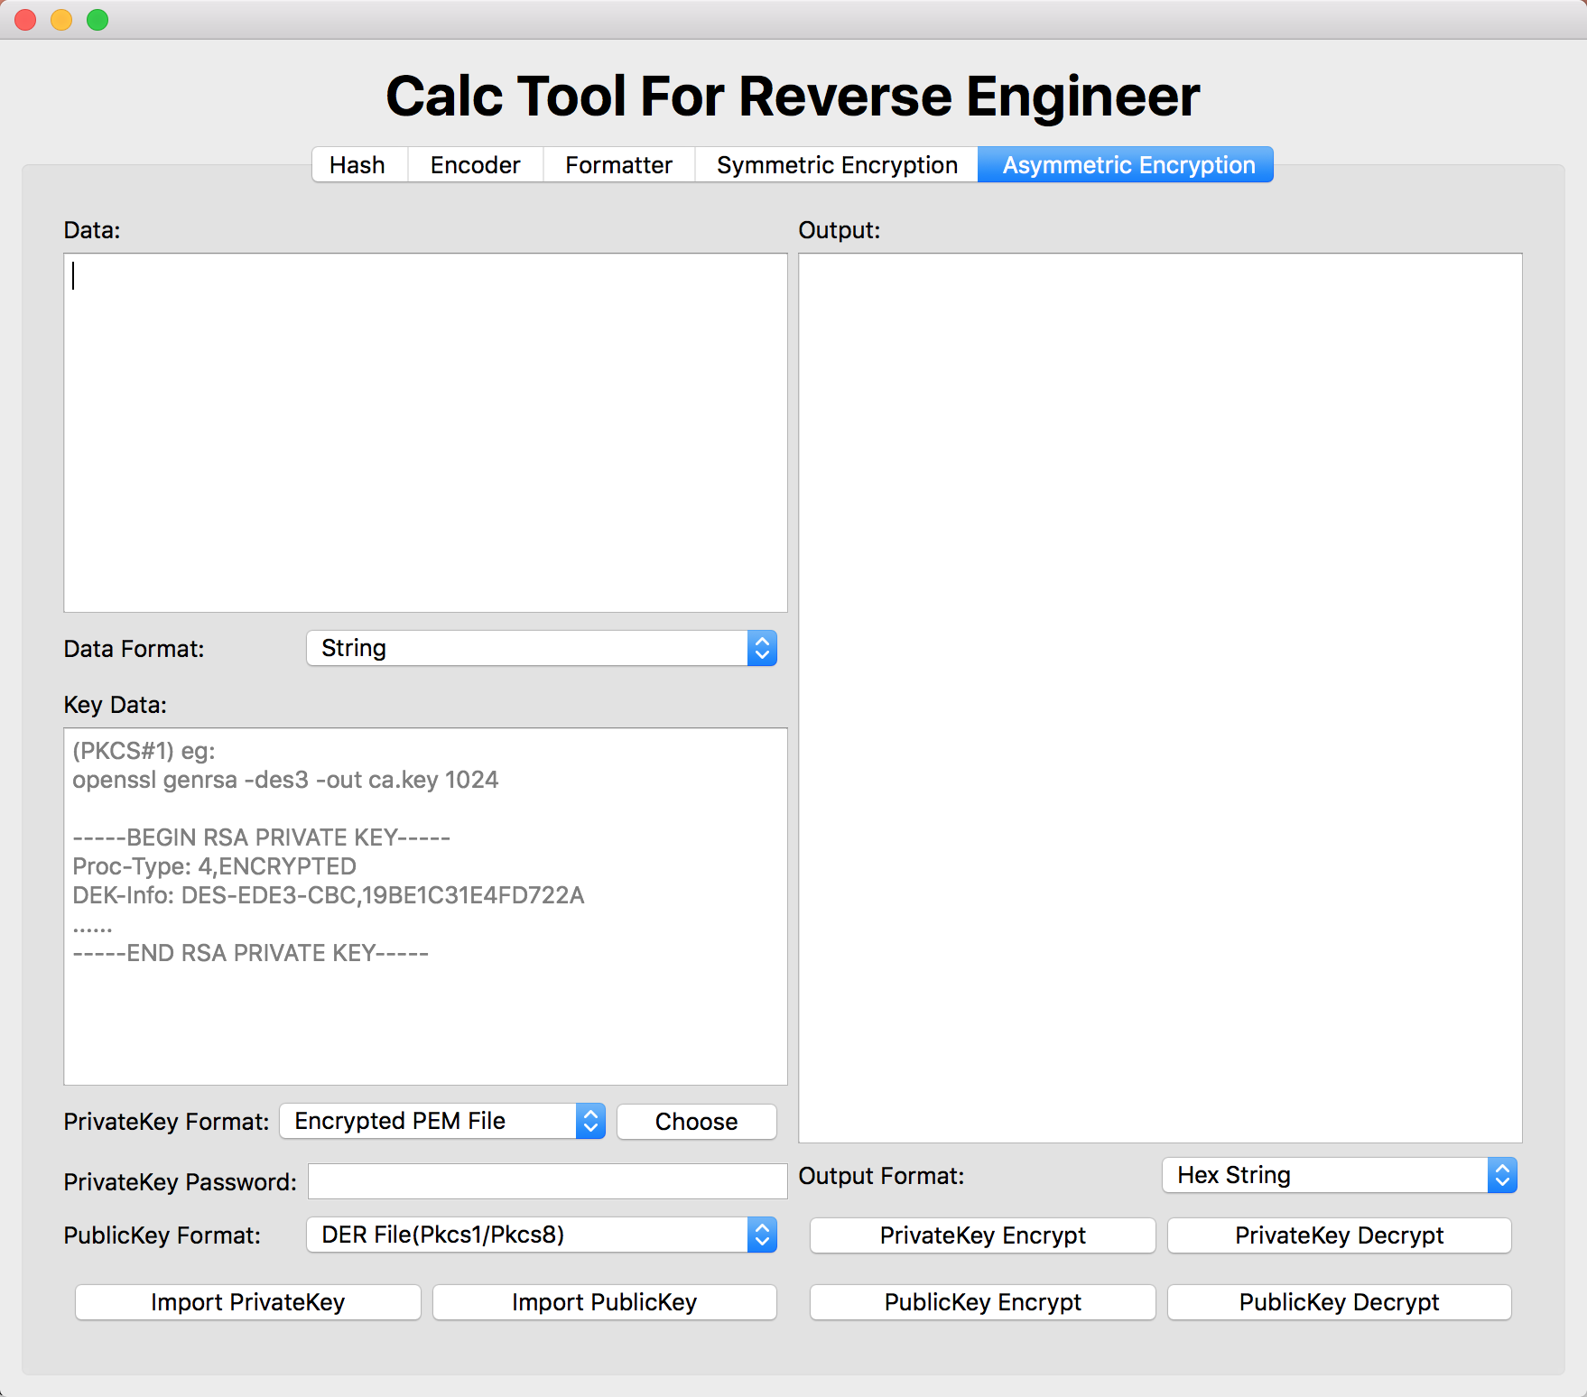Click PublicKey Decrypt button
Image resolution: width=1587 pixels, height=1397 pixels.
(1339, 1302)
